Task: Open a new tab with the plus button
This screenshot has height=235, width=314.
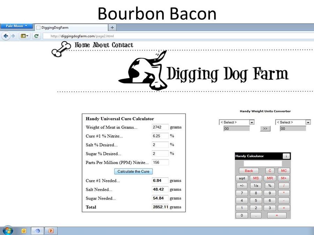Action: pyautogui.click(x=112, y=28)
